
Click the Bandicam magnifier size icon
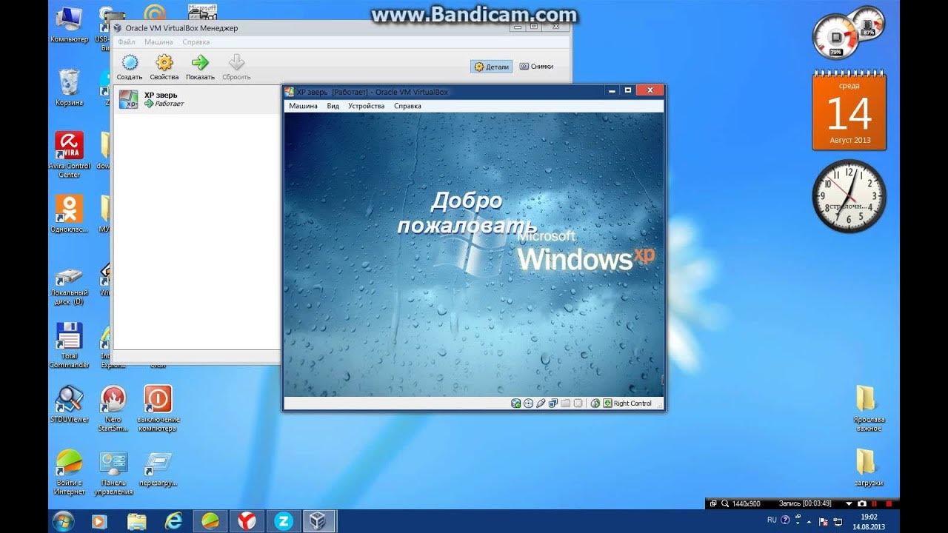click(725, 503)
